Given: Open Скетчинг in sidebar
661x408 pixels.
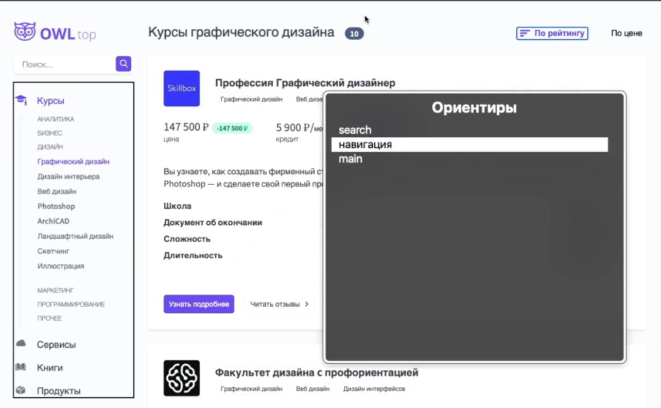Looking at the screenshot, I should pos(53,251).
